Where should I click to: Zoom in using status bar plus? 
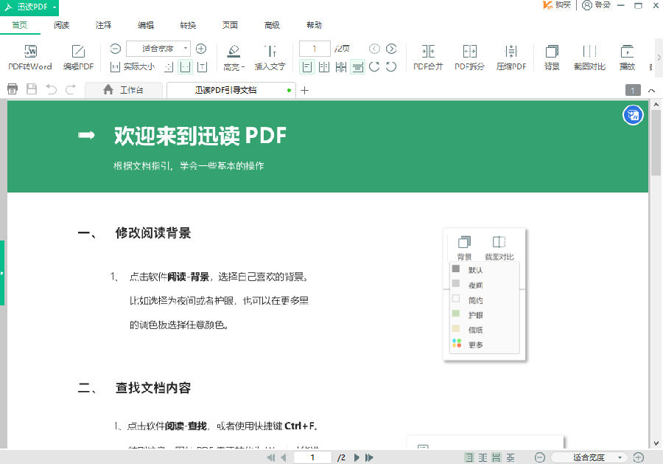[639, 457]
